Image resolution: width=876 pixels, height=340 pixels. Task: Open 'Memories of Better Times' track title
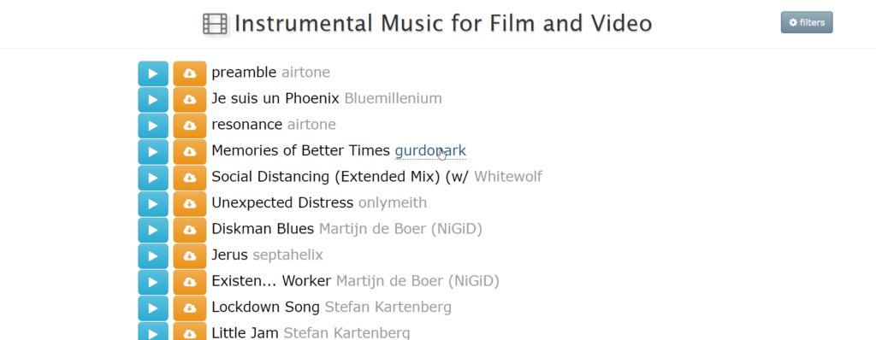pos(300,150)
